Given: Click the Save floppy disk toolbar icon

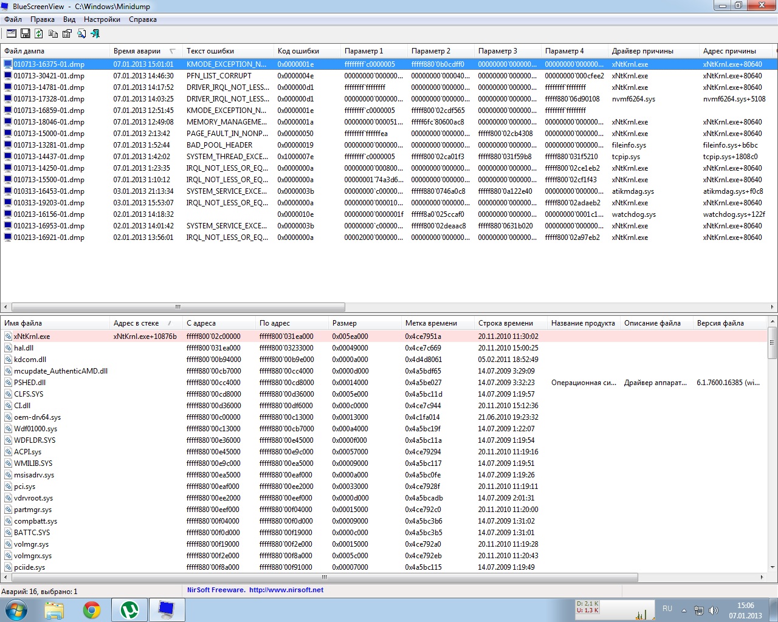Looking at the screenshot, I should point(26,34).
